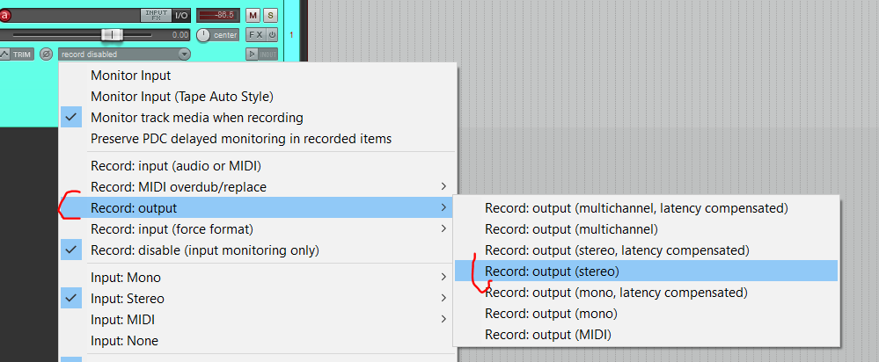879x362 pixels.
Task: Toggle Record: disable (input monitoring only)
Action: coord(204,250)
